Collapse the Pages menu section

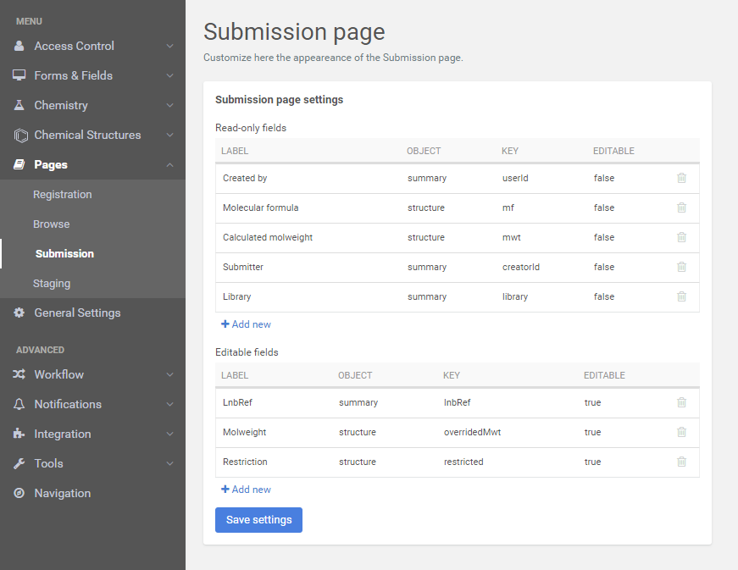click(169, 164)
